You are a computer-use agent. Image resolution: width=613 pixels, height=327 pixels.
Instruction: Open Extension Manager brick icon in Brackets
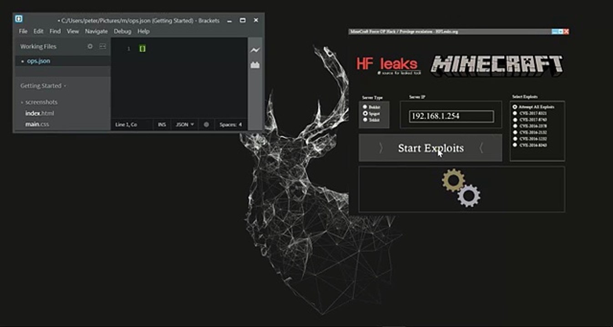(255, 65)
